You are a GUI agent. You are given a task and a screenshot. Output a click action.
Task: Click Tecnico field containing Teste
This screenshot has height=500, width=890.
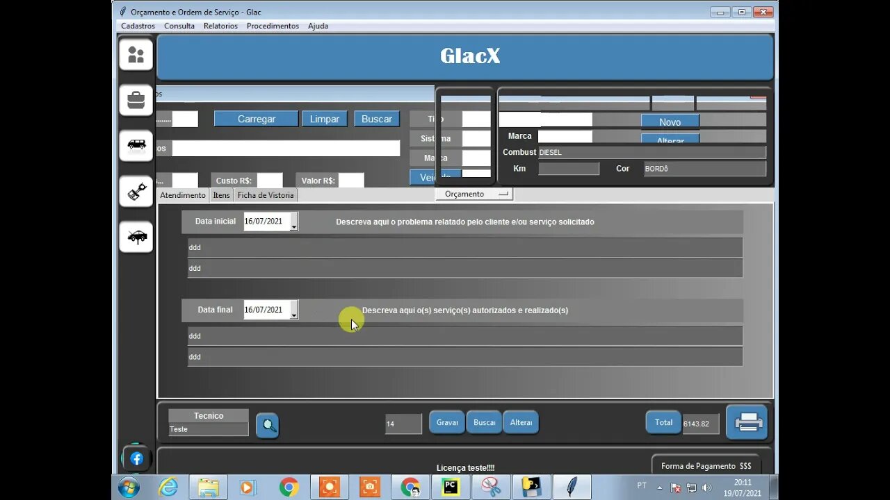(209, 429)
